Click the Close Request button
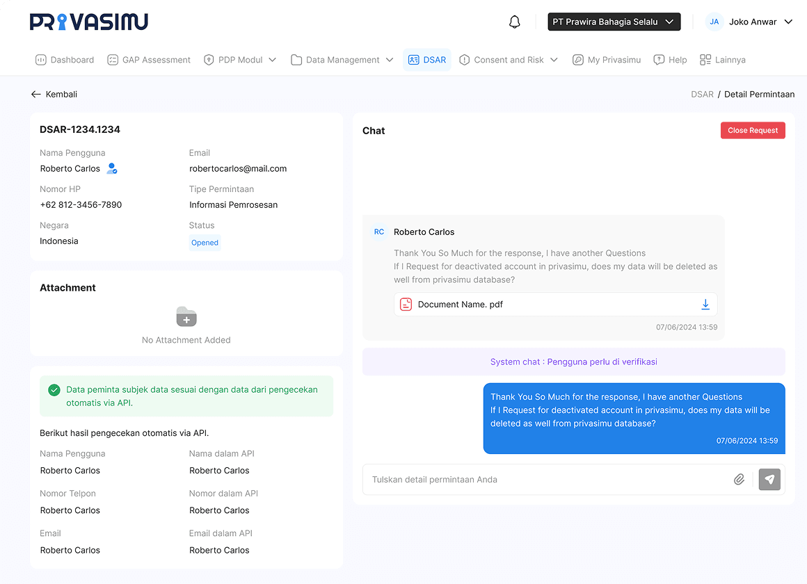807x584 pixels. click(x=753, y=131)
